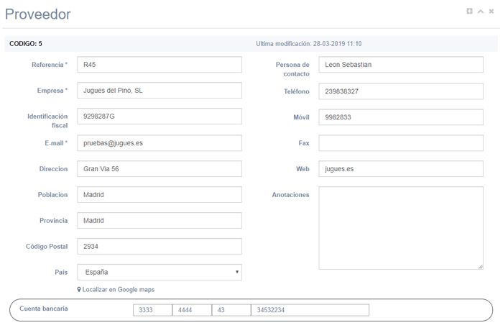Click into the Direccion field
This screenshot has width=503, height=328.
pyautogui.click(x=159, y=169)
